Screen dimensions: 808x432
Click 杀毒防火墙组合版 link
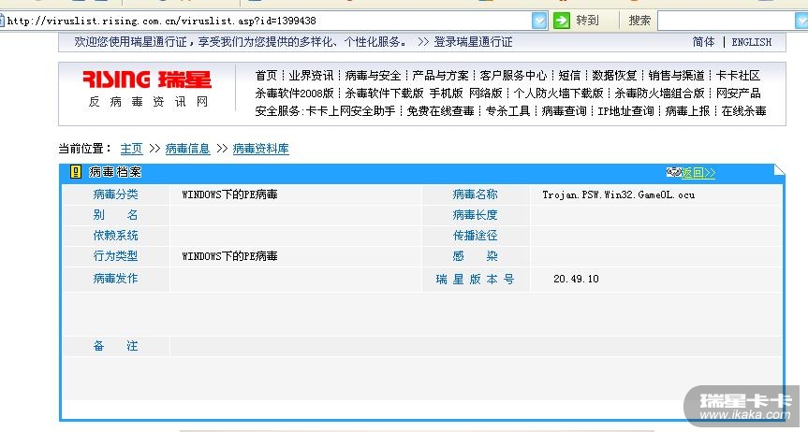pyautogui.click(x=659, y=94)
